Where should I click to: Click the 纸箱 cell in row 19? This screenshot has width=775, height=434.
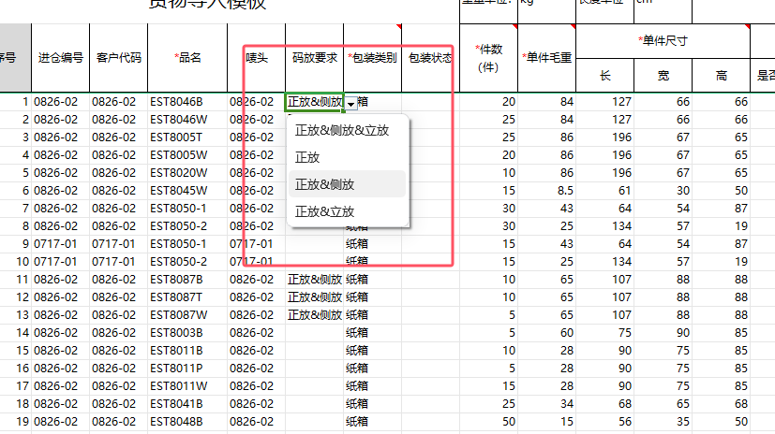point(373,422)
